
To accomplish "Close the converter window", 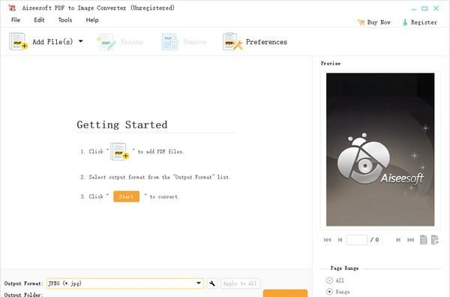I will (x=436, y=8).
